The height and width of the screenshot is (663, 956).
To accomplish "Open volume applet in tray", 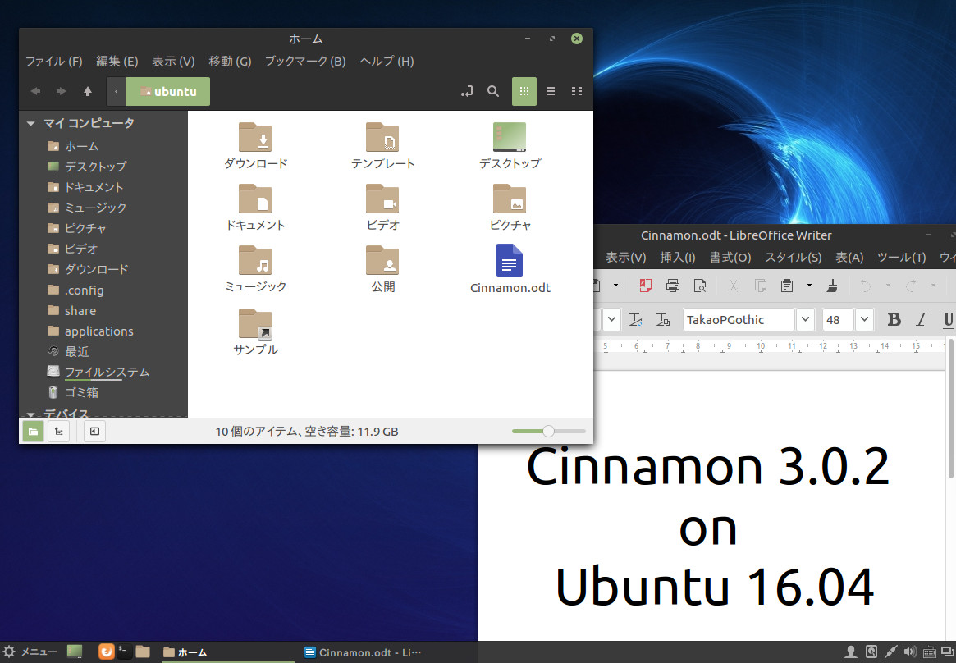I will tap(910, 652).
